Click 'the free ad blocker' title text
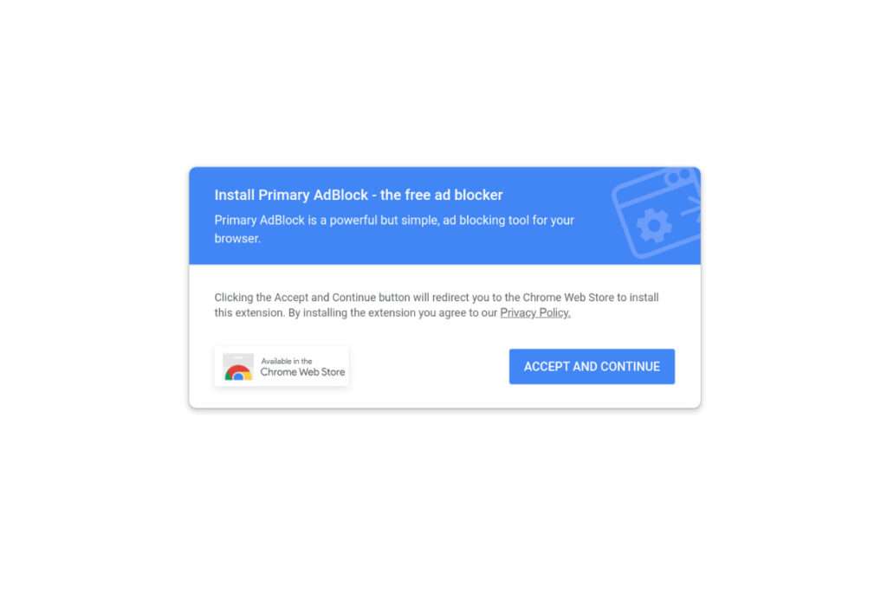The width and height of the screenshot is (887, 591). pos(441,195)
